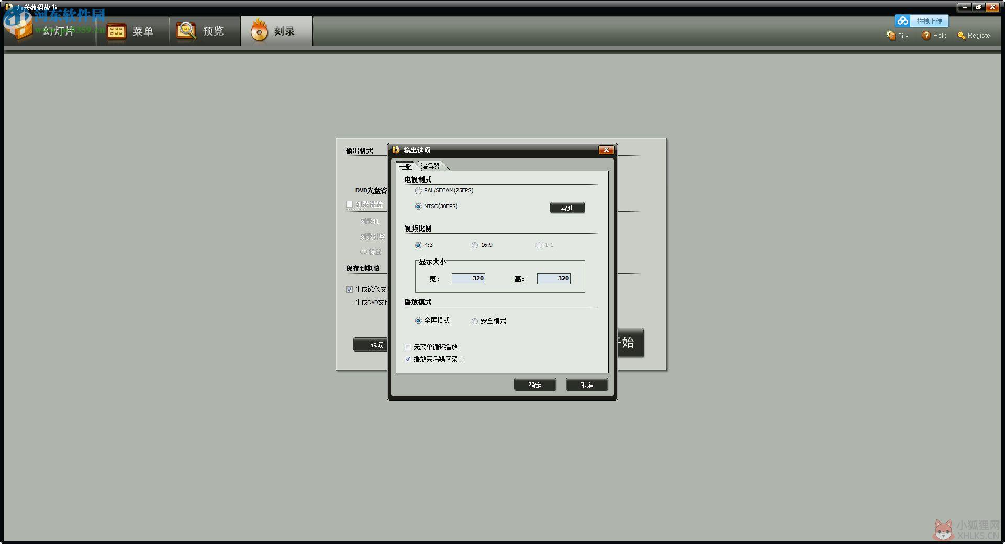Open the Help question mark icon

pyautogui.click(x=926, y=35)
